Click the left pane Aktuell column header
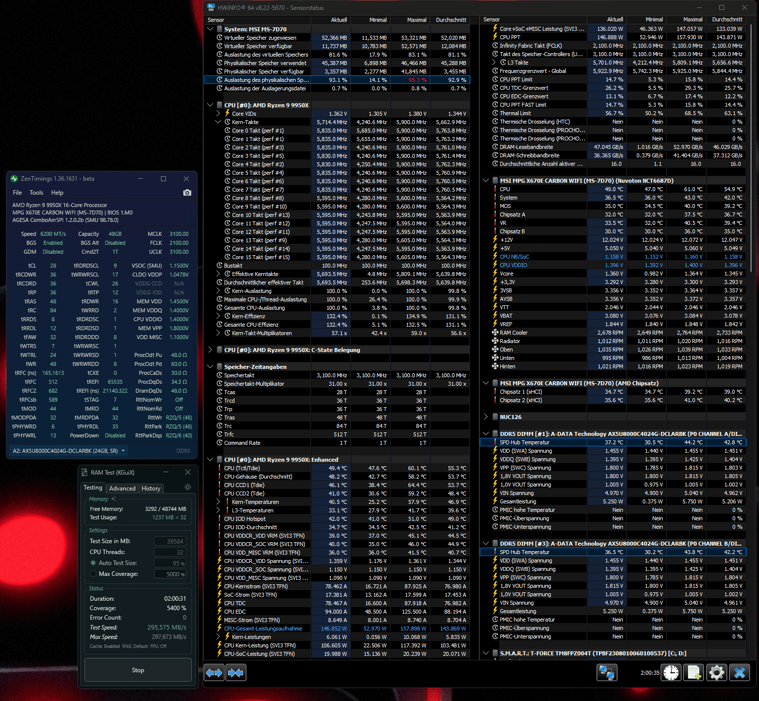The height and width of the screenshot is (701, 759). point(331,20)
